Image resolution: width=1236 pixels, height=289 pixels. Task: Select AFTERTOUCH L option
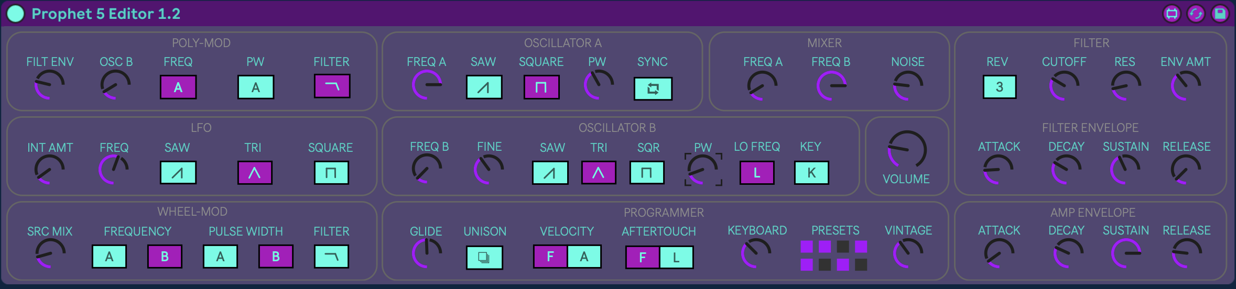click(677, 257)
